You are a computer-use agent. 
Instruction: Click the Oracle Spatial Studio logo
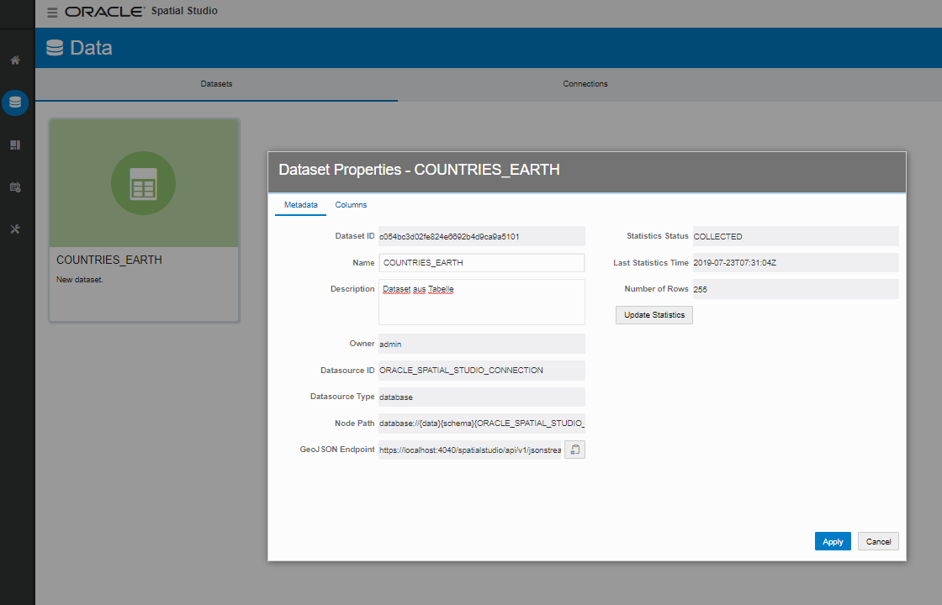point(141,12)
